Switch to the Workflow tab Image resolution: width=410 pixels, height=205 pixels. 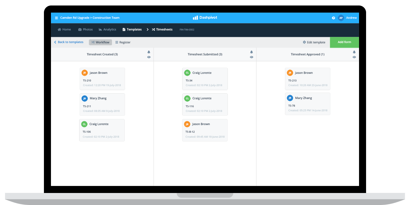[x=100, y=42]
